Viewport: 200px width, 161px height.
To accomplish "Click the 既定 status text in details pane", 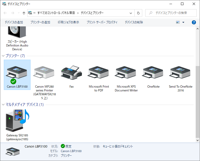I will pyautogui.click(x=68, y=147).
